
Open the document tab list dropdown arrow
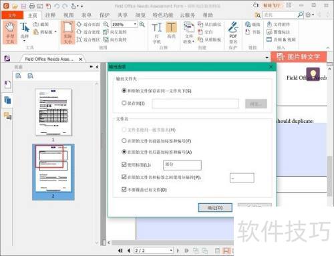tap(267, 57)
